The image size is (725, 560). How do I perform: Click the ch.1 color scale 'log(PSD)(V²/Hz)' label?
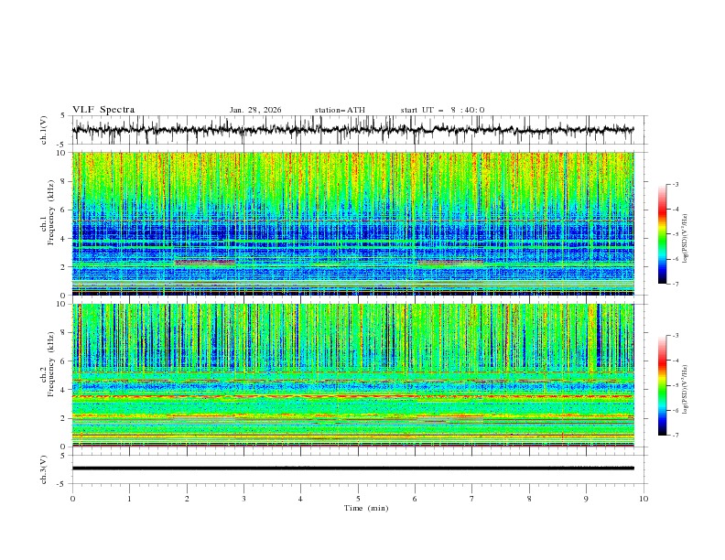pos(686,239)
